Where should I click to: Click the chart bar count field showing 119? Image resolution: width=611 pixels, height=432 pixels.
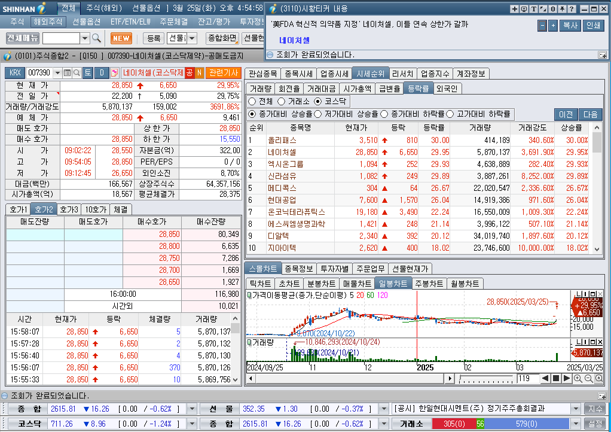click(527, 378)
